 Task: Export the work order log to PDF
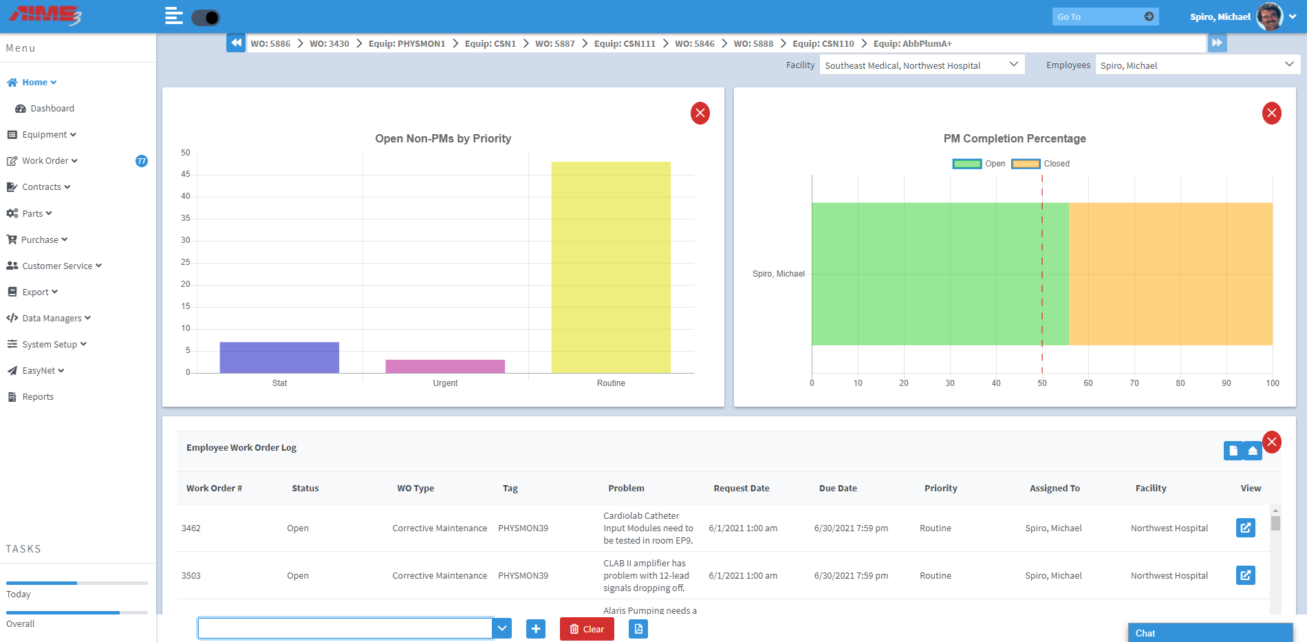(638, 628)
